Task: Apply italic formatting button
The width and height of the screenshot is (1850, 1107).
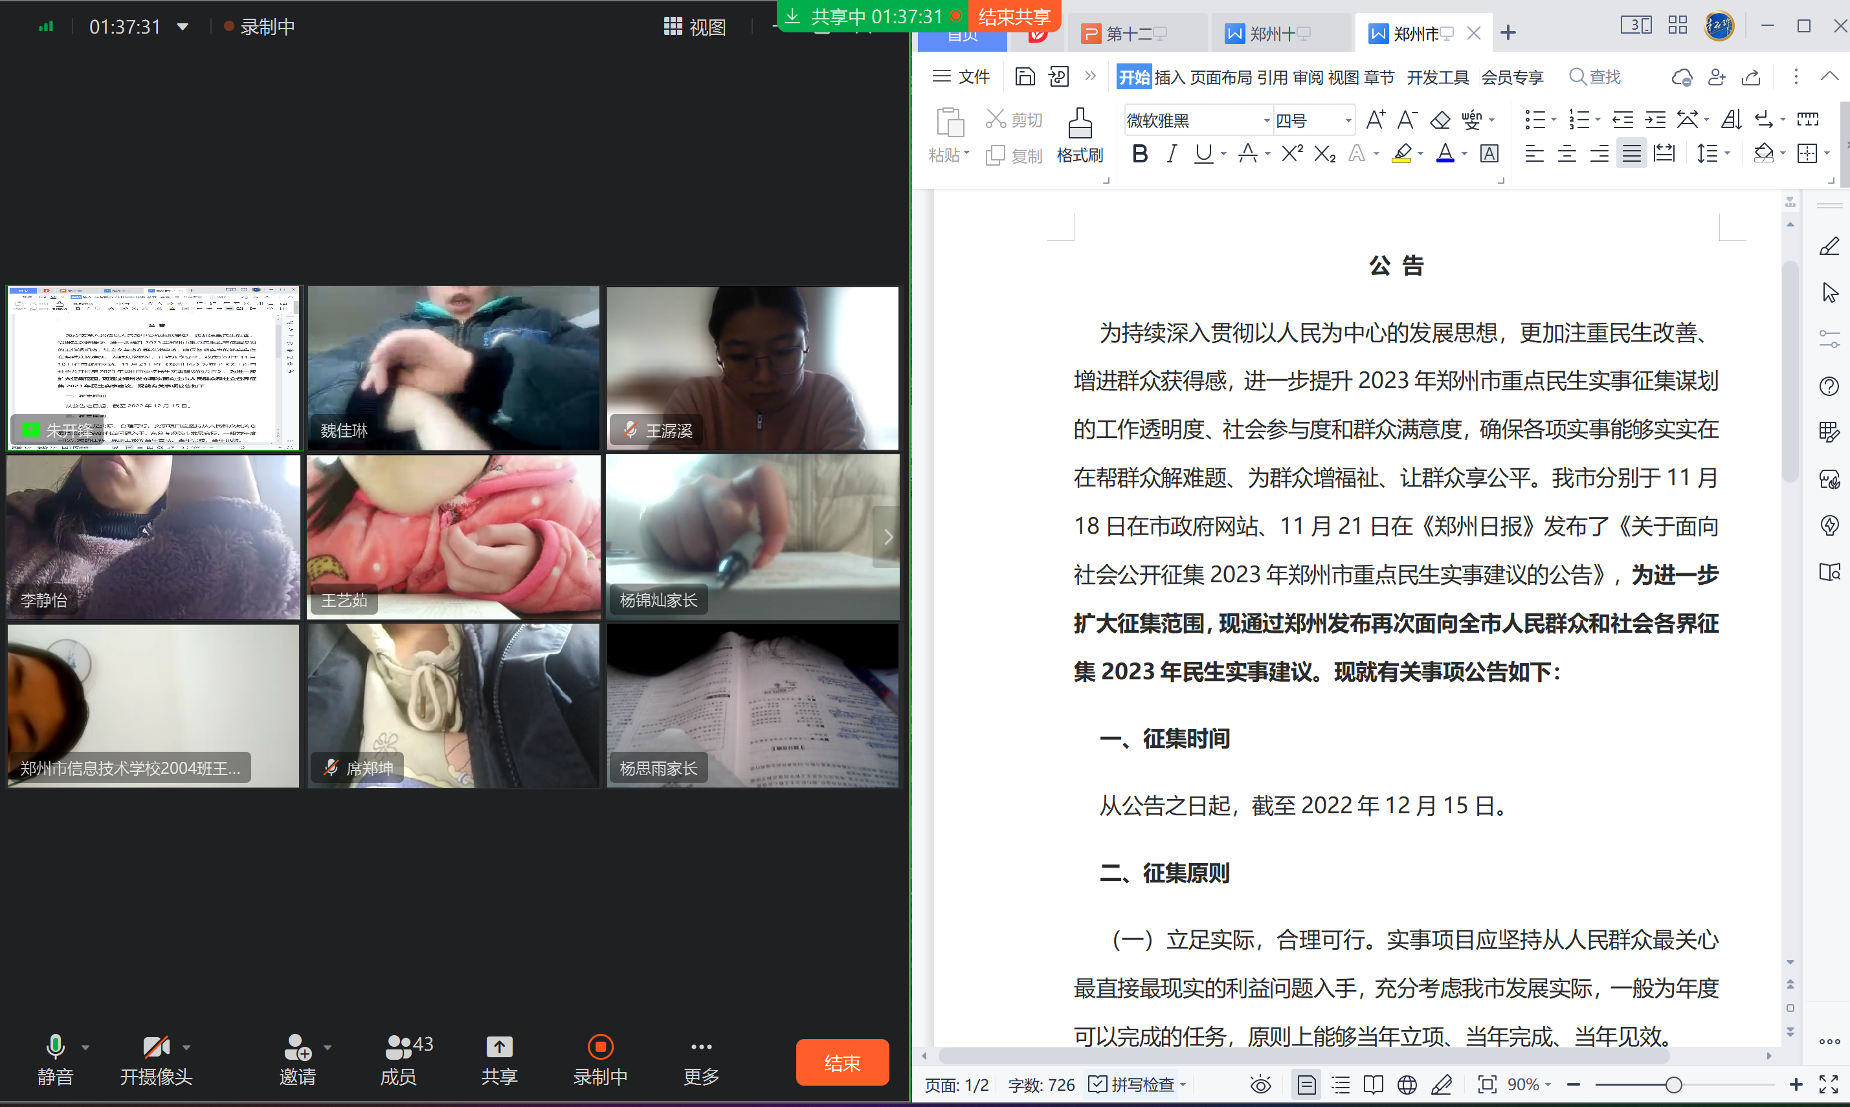Action: pos(1172,155)
